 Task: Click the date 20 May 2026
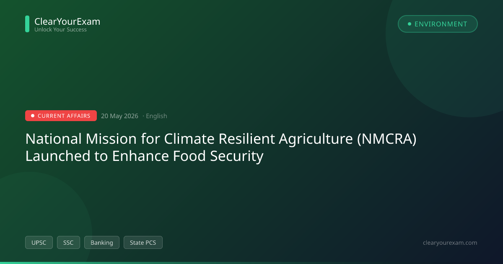tap(119, 116)
